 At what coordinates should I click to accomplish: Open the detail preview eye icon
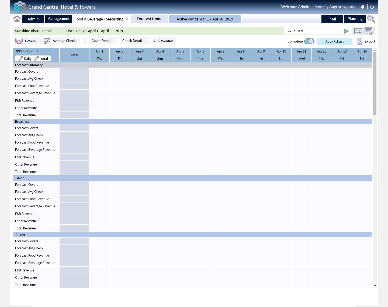[369, 31]
